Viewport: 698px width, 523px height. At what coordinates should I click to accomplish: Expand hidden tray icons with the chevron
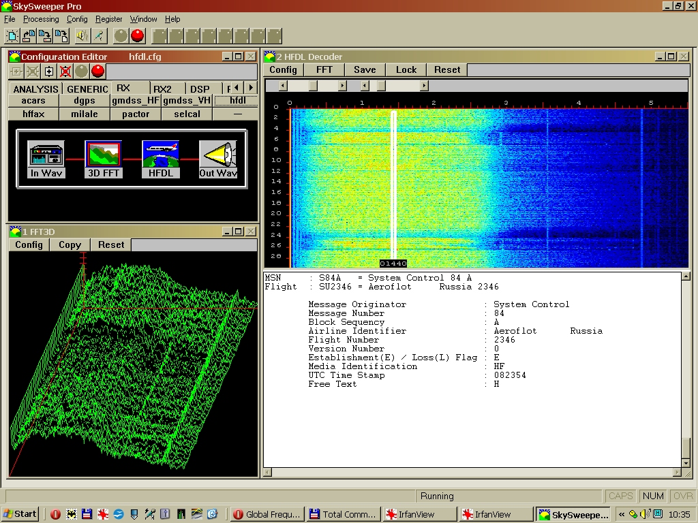coord(622,515)
